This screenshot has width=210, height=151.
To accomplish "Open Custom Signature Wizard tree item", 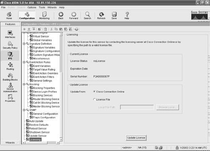I will click(45, 55).
